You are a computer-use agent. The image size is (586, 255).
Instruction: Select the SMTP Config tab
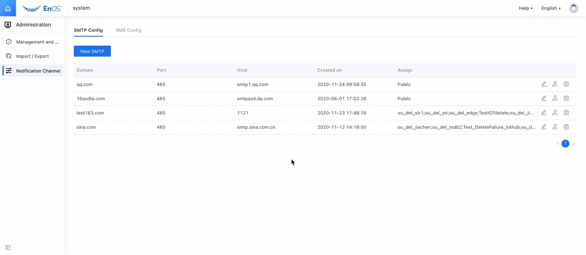pyautogui.click(x=88, y=30)
